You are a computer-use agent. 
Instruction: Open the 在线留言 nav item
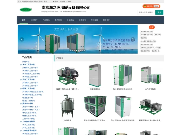click(x=94, y=20)
